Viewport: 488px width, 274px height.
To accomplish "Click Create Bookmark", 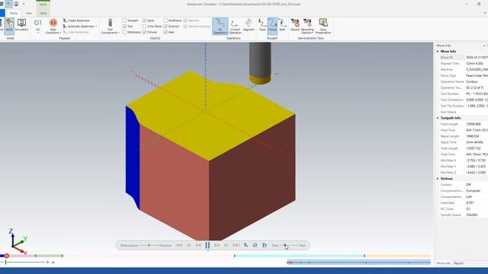I will point(76,21).
